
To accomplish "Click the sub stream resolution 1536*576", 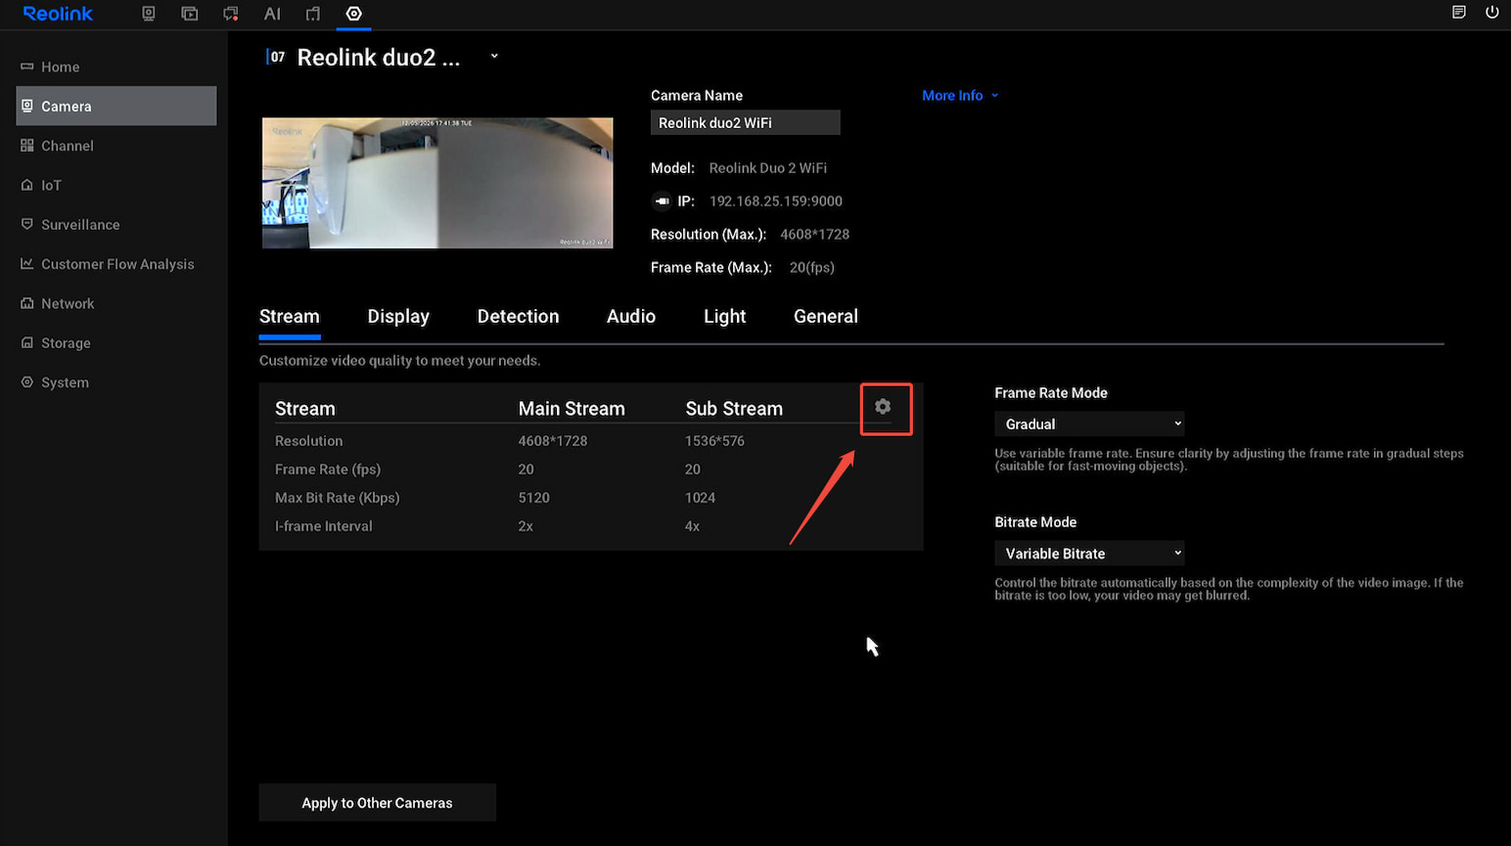I will pyautogui.click(x=714, y=441).
